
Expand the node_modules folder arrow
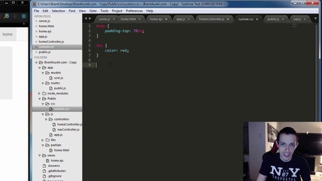pos(39,94)
